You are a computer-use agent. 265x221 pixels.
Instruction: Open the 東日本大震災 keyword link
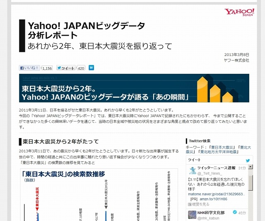click(x=222, y=147)
